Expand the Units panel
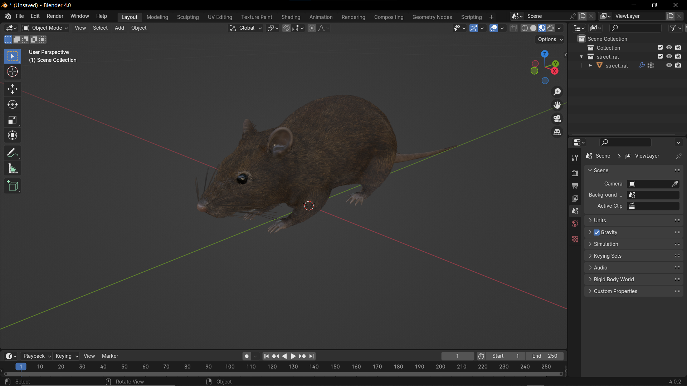This screenshot has width=687, height=386. pyautogui.click(x=600, y=221)
